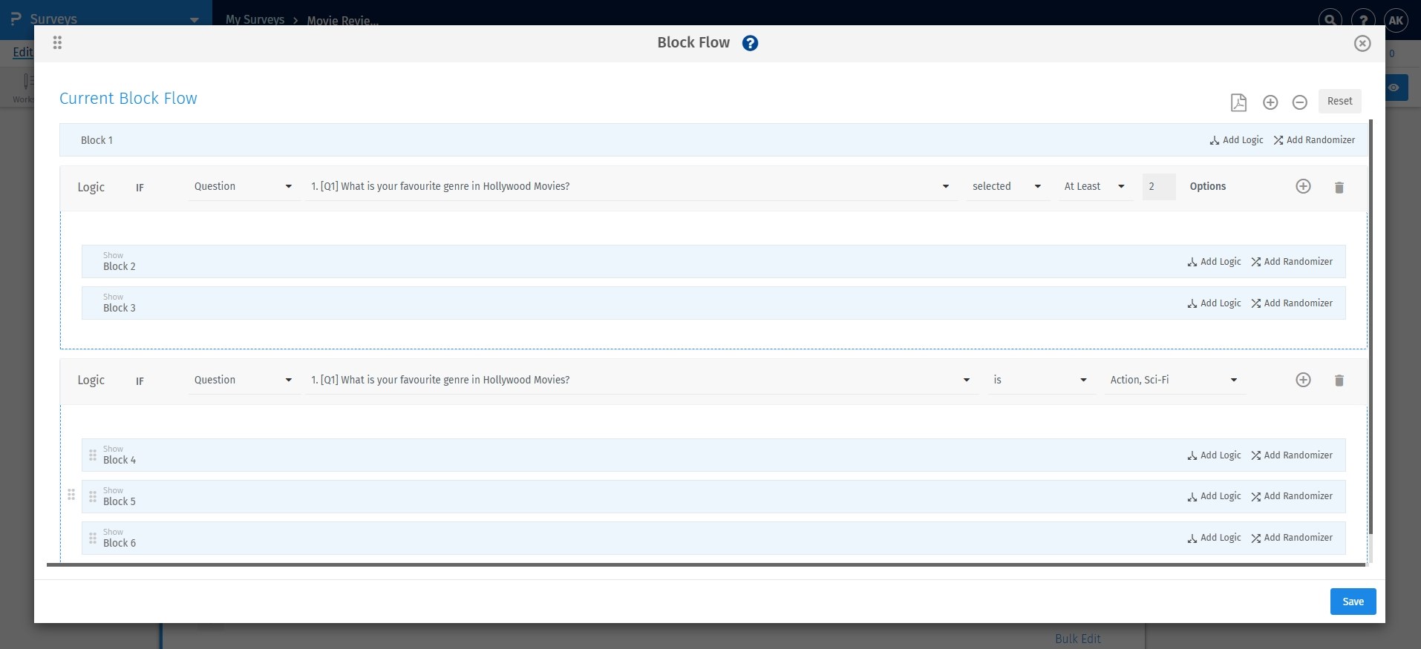Viewport: 1421px width, 649px height.
Task: Add Randomizer to Block 5
Action: (x=1292, y=496)
